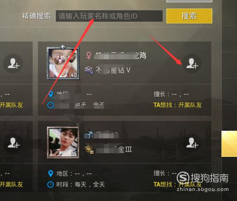Click the yellow panel at the right edge

point(229,144)
